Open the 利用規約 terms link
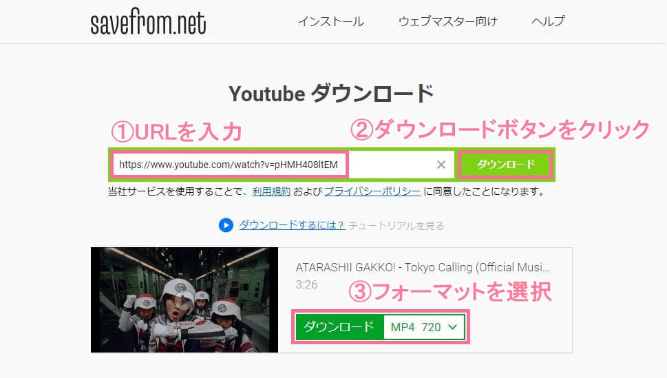Viewport: 667px width, 378px height. pos(271,191)
